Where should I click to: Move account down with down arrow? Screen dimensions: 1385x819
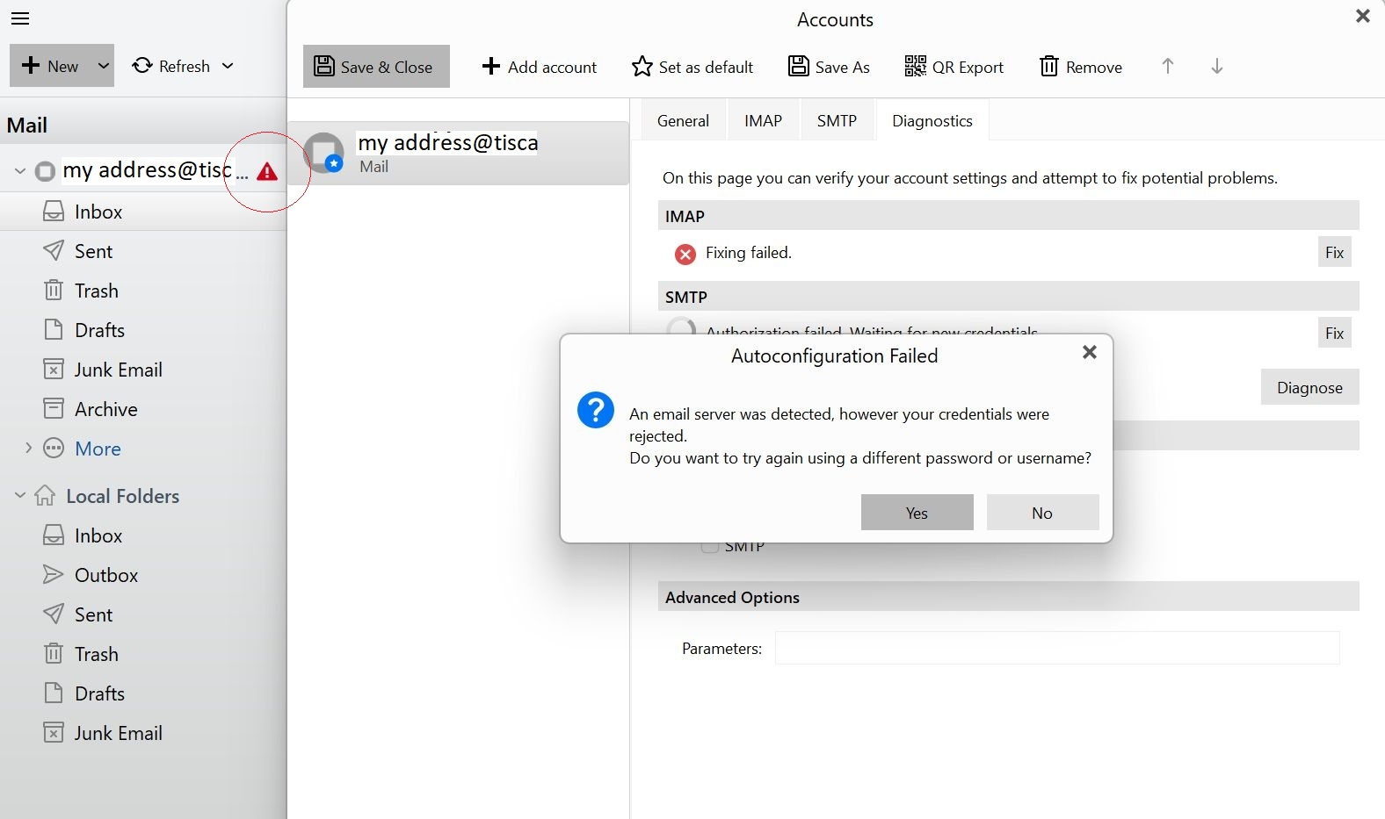coord(1216,67)
